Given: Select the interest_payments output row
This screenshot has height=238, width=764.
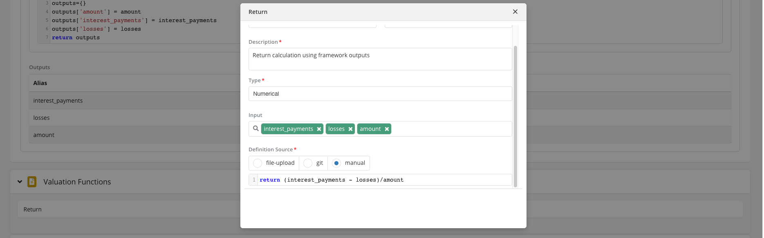Looking at the screenshot, I should click(123, 101).
